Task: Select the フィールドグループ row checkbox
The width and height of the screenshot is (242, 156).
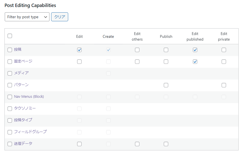Action: [10, 132]
